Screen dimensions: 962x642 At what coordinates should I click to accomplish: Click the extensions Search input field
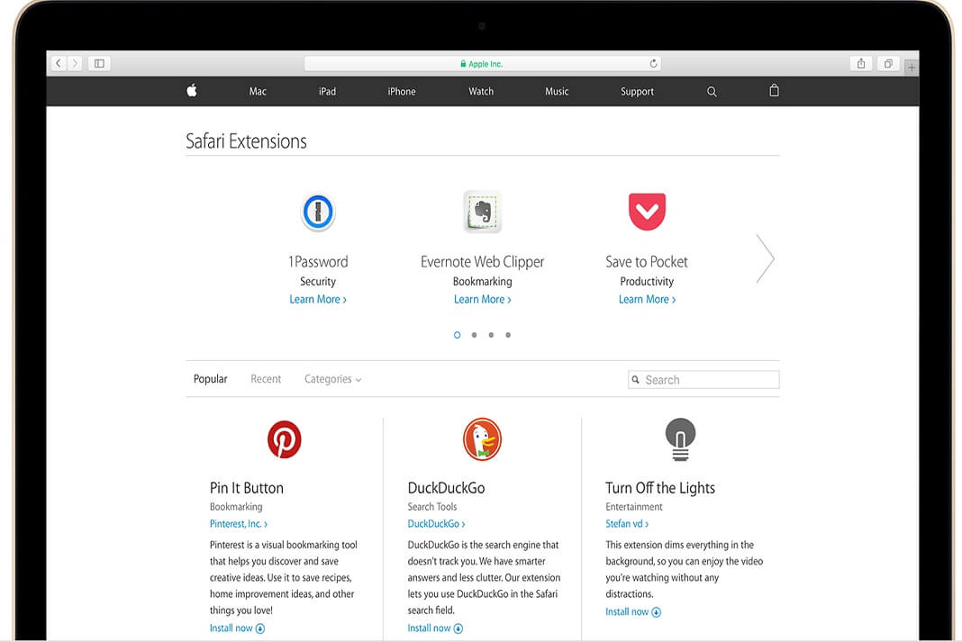pos(709,380)
